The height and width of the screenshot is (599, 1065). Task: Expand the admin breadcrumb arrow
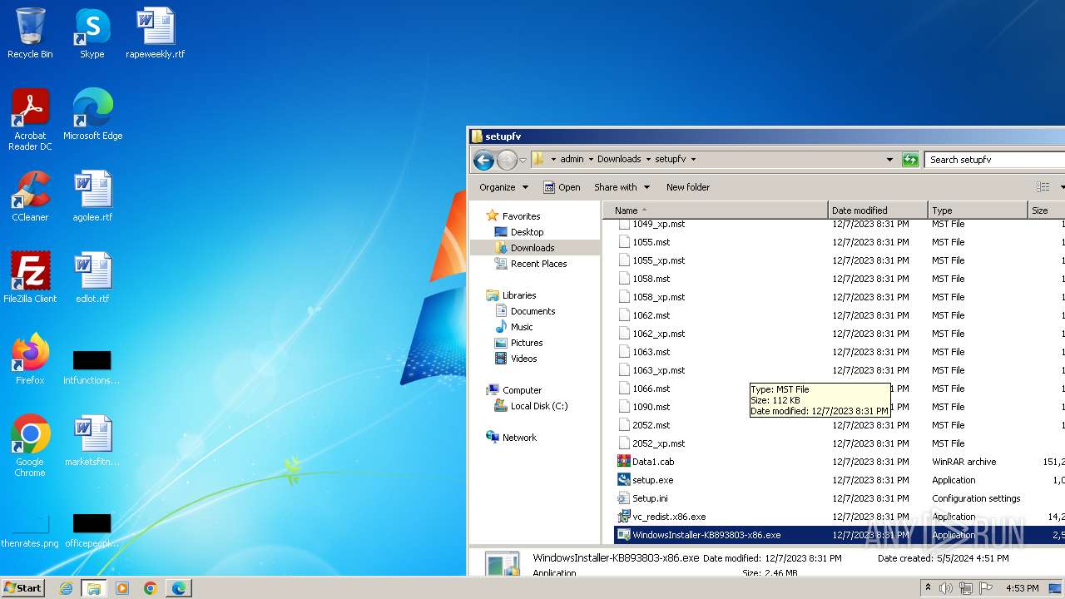coord(590,160)
